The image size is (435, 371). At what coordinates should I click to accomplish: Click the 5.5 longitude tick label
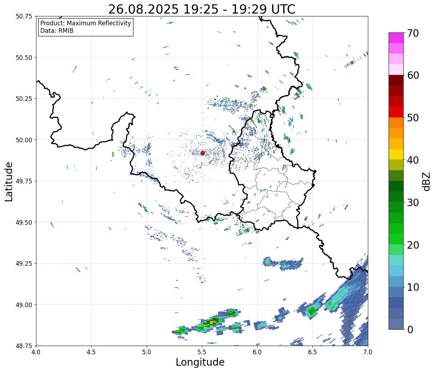tap(202, 352)
